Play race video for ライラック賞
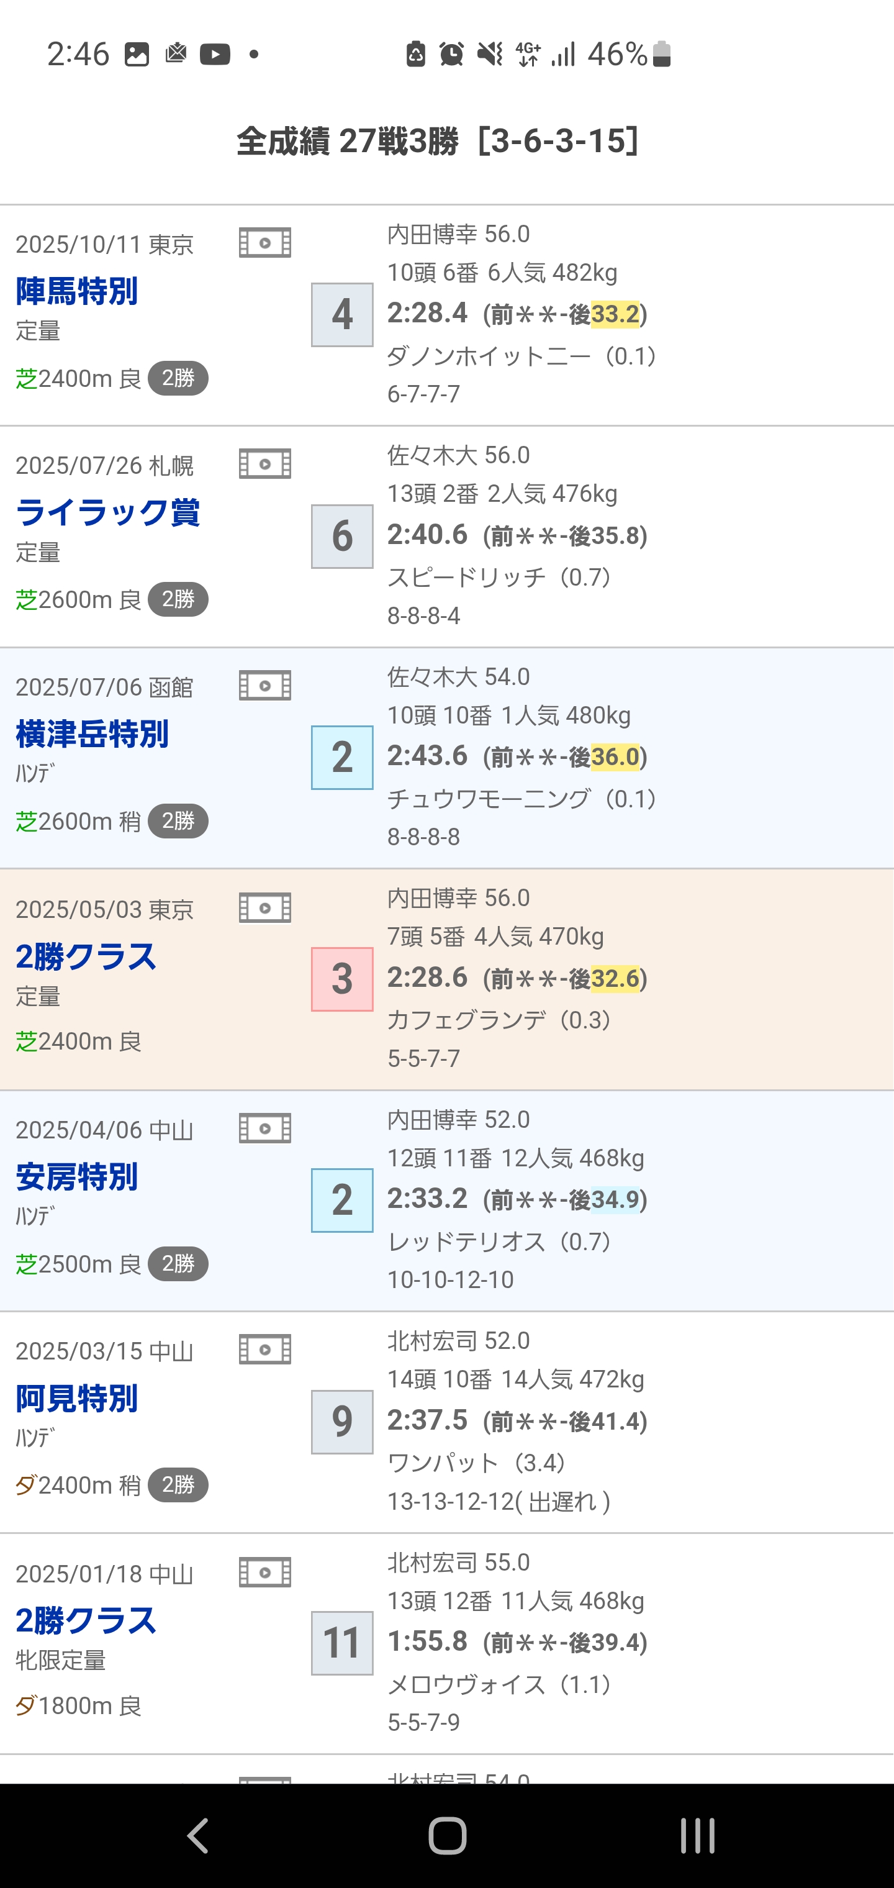 tap(264, 464)
